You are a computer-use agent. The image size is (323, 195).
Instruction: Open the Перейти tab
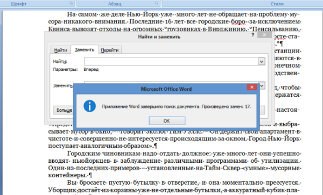110,50
